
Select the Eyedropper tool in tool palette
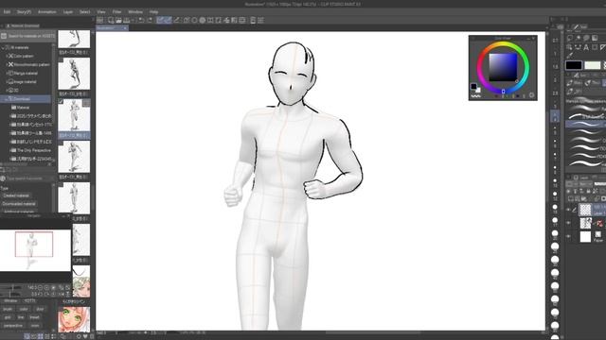(x=570, y=56)
